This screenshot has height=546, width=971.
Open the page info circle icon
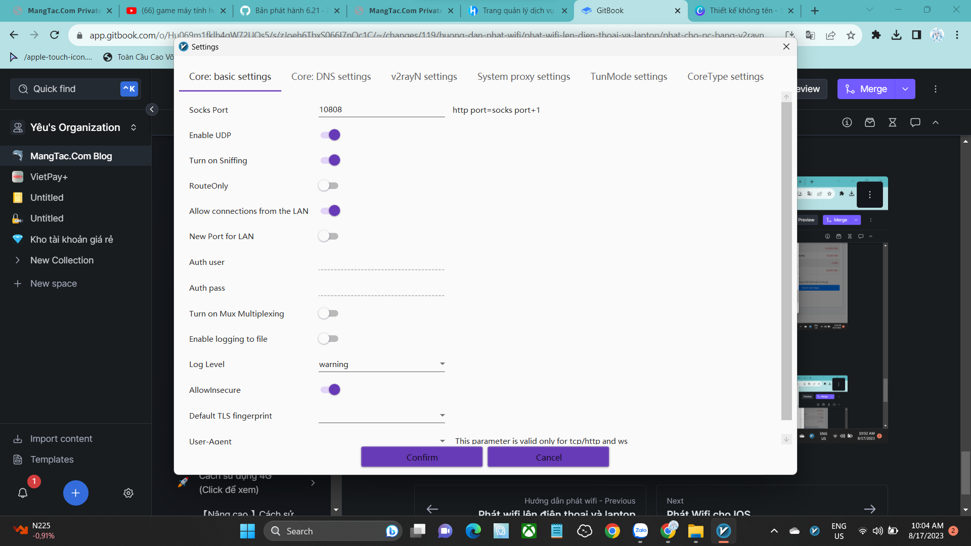(847, 122)
